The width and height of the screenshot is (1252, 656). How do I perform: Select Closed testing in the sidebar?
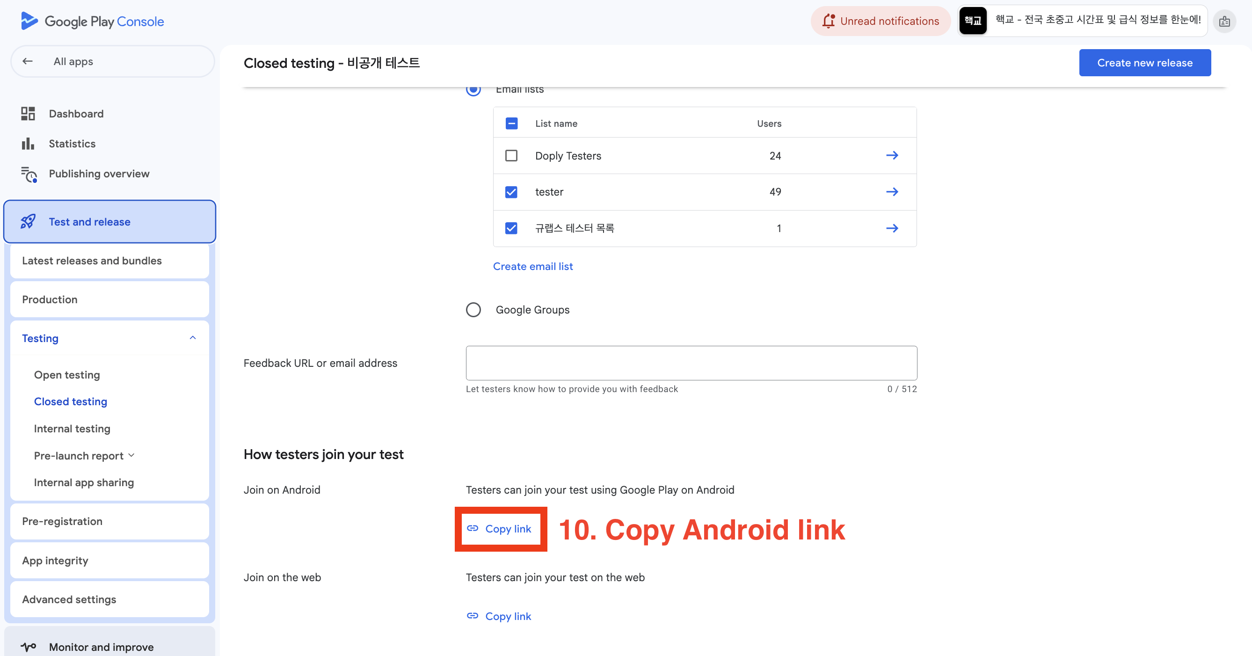[x=71, y=401]
